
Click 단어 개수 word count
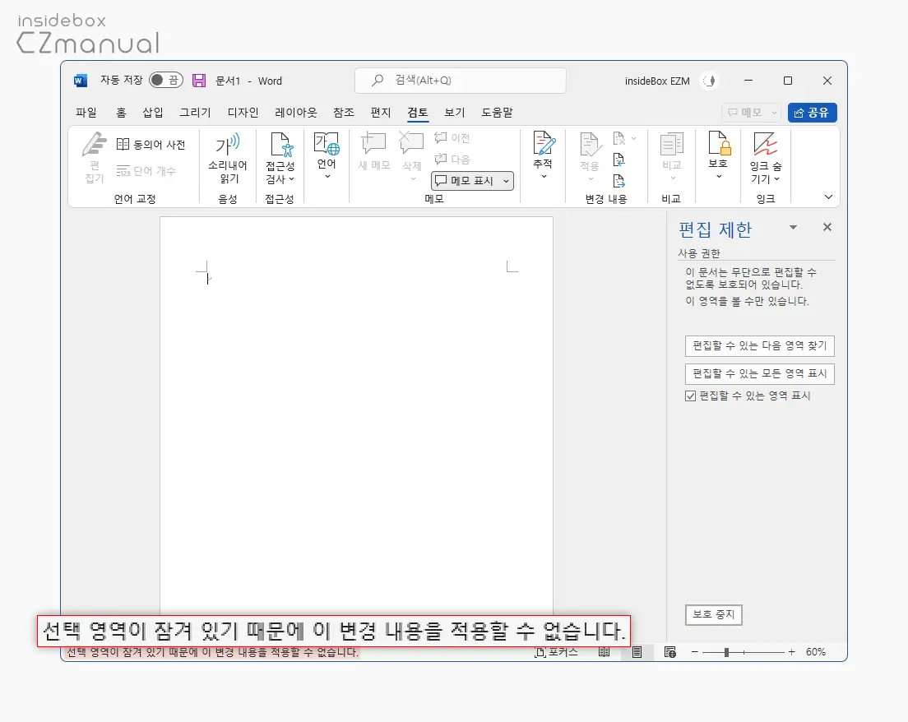[146, 171]
